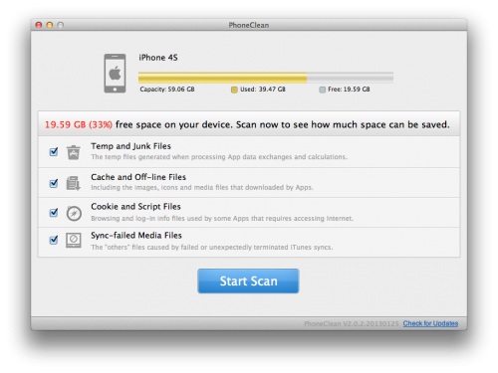The image size is (498, 373).
Task: Click the Sync-failed Media Files screen icon
Action: [74, 240]
